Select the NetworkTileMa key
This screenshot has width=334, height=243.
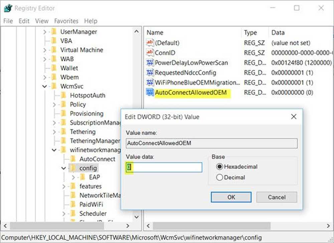[100, 195]
